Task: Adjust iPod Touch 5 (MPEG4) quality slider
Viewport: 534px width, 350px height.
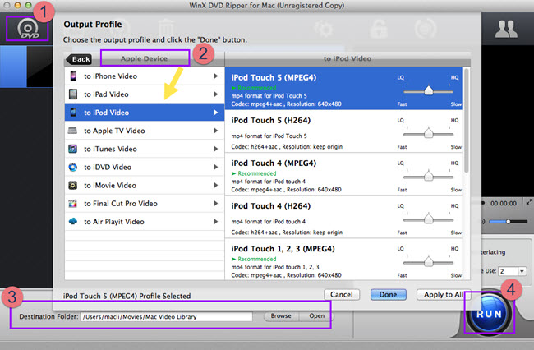Action: tap(428, 91)
